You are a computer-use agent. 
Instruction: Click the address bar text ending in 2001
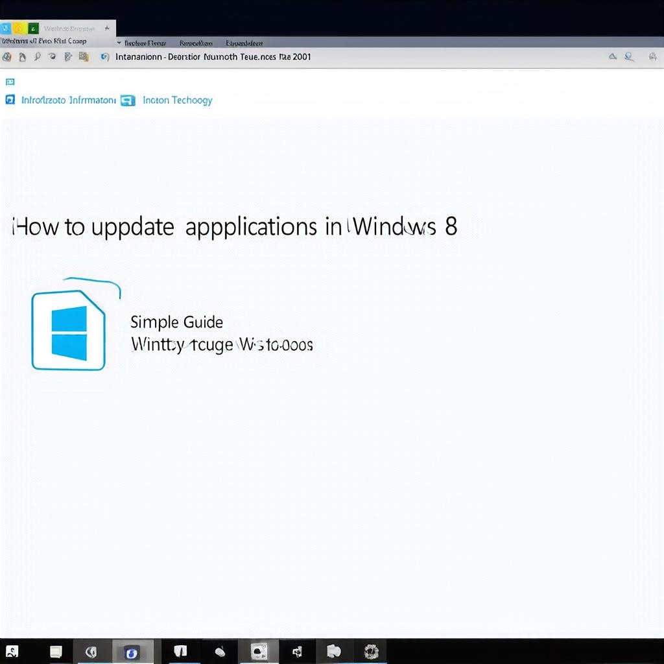coord(213,57)
